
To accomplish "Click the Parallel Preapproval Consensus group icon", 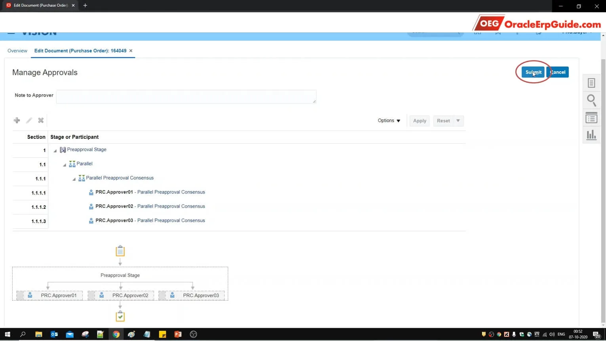I will (82, 178).
